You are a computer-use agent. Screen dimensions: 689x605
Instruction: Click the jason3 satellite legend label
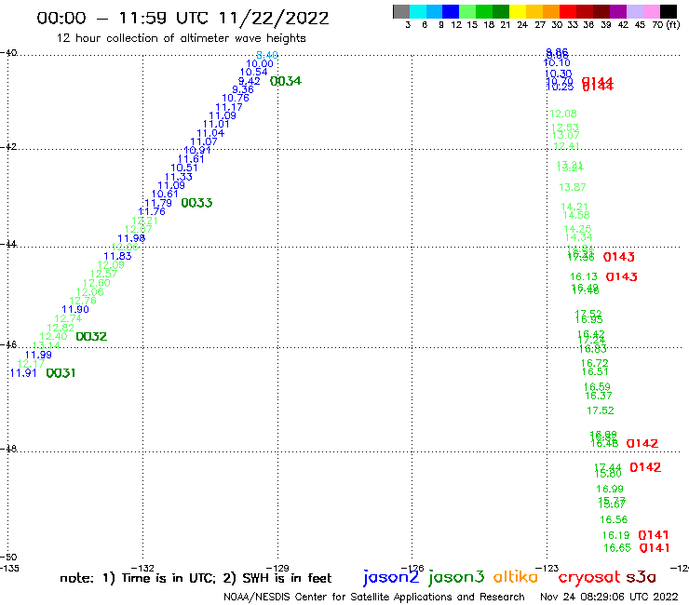pyautogui.click(x=456, y=577)
